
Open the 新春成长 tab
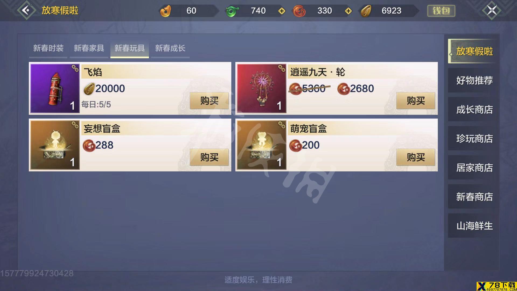170,48
